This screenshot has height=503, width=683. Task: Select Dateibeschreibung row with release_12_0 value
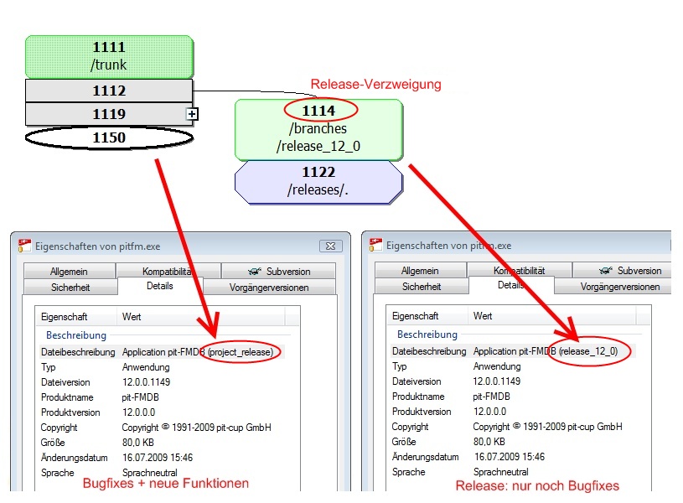(512, 351)
